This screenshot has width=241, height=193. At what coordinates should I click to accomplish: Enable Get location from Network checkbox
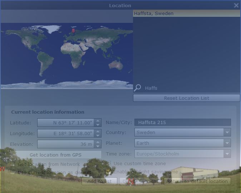pos(13,164)
